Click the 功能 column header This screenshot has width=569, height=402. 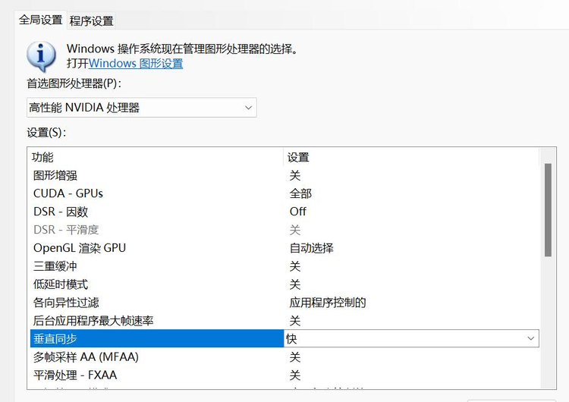click(42, 157)
